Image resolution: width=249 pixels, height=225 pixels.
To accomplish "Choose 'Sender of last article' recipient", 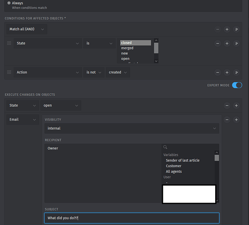I will 183,160.
